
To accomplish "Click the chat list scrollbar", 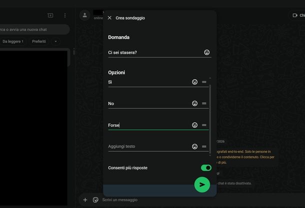I will point(74,52).
